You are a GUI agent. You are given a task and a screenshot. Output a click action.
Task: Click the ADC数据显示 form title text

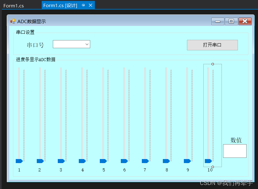tap(32, 22)
